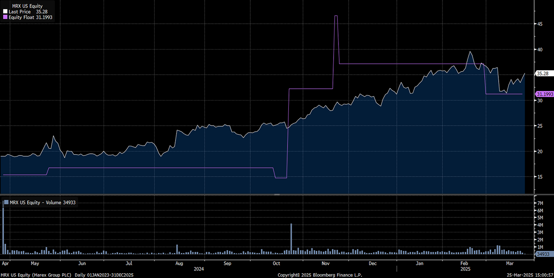Click the 20 label on the price axis

539,152
